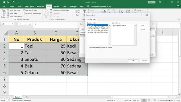Add a new sheet with plus icon

[x=27, y=97]
